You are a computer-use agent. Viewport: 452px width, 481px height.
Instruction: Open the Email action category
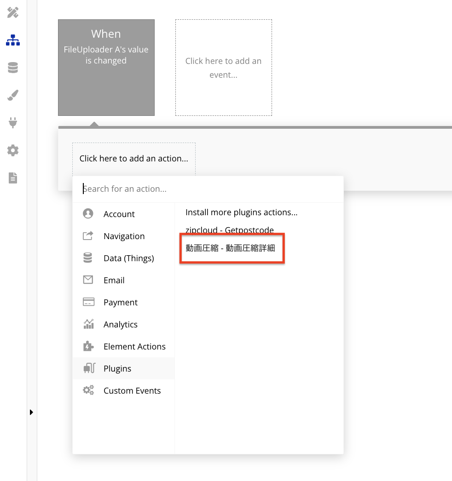click(x=123, y=280)
